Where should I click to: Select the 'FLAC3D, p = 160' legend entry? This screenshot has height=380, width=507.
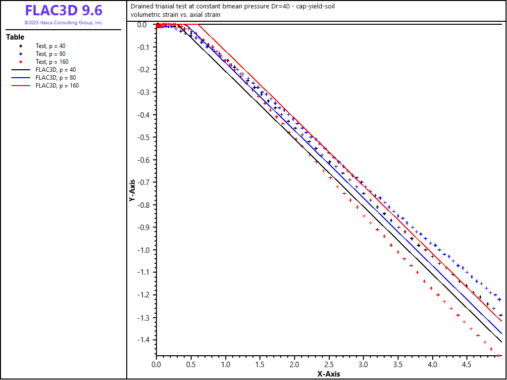coord(57,86)
